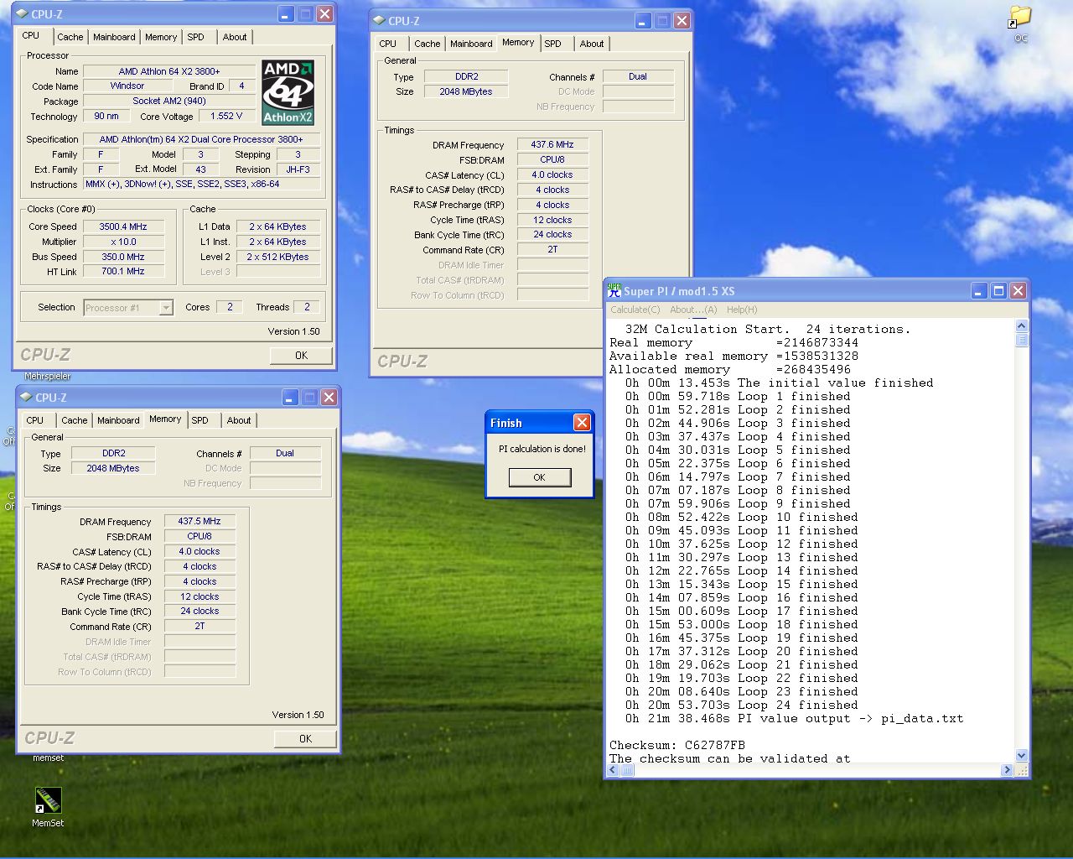Viewport: 1073px width, 859px height.
Task: Click the AMD Athlon 64 X2 3800+ name field
Action: [x=169, y=72]
